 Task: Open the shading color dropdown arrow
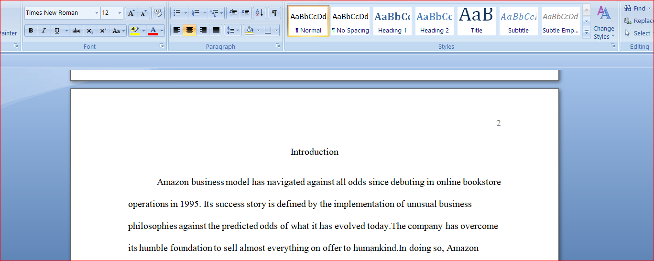click(x=258, y=30)
